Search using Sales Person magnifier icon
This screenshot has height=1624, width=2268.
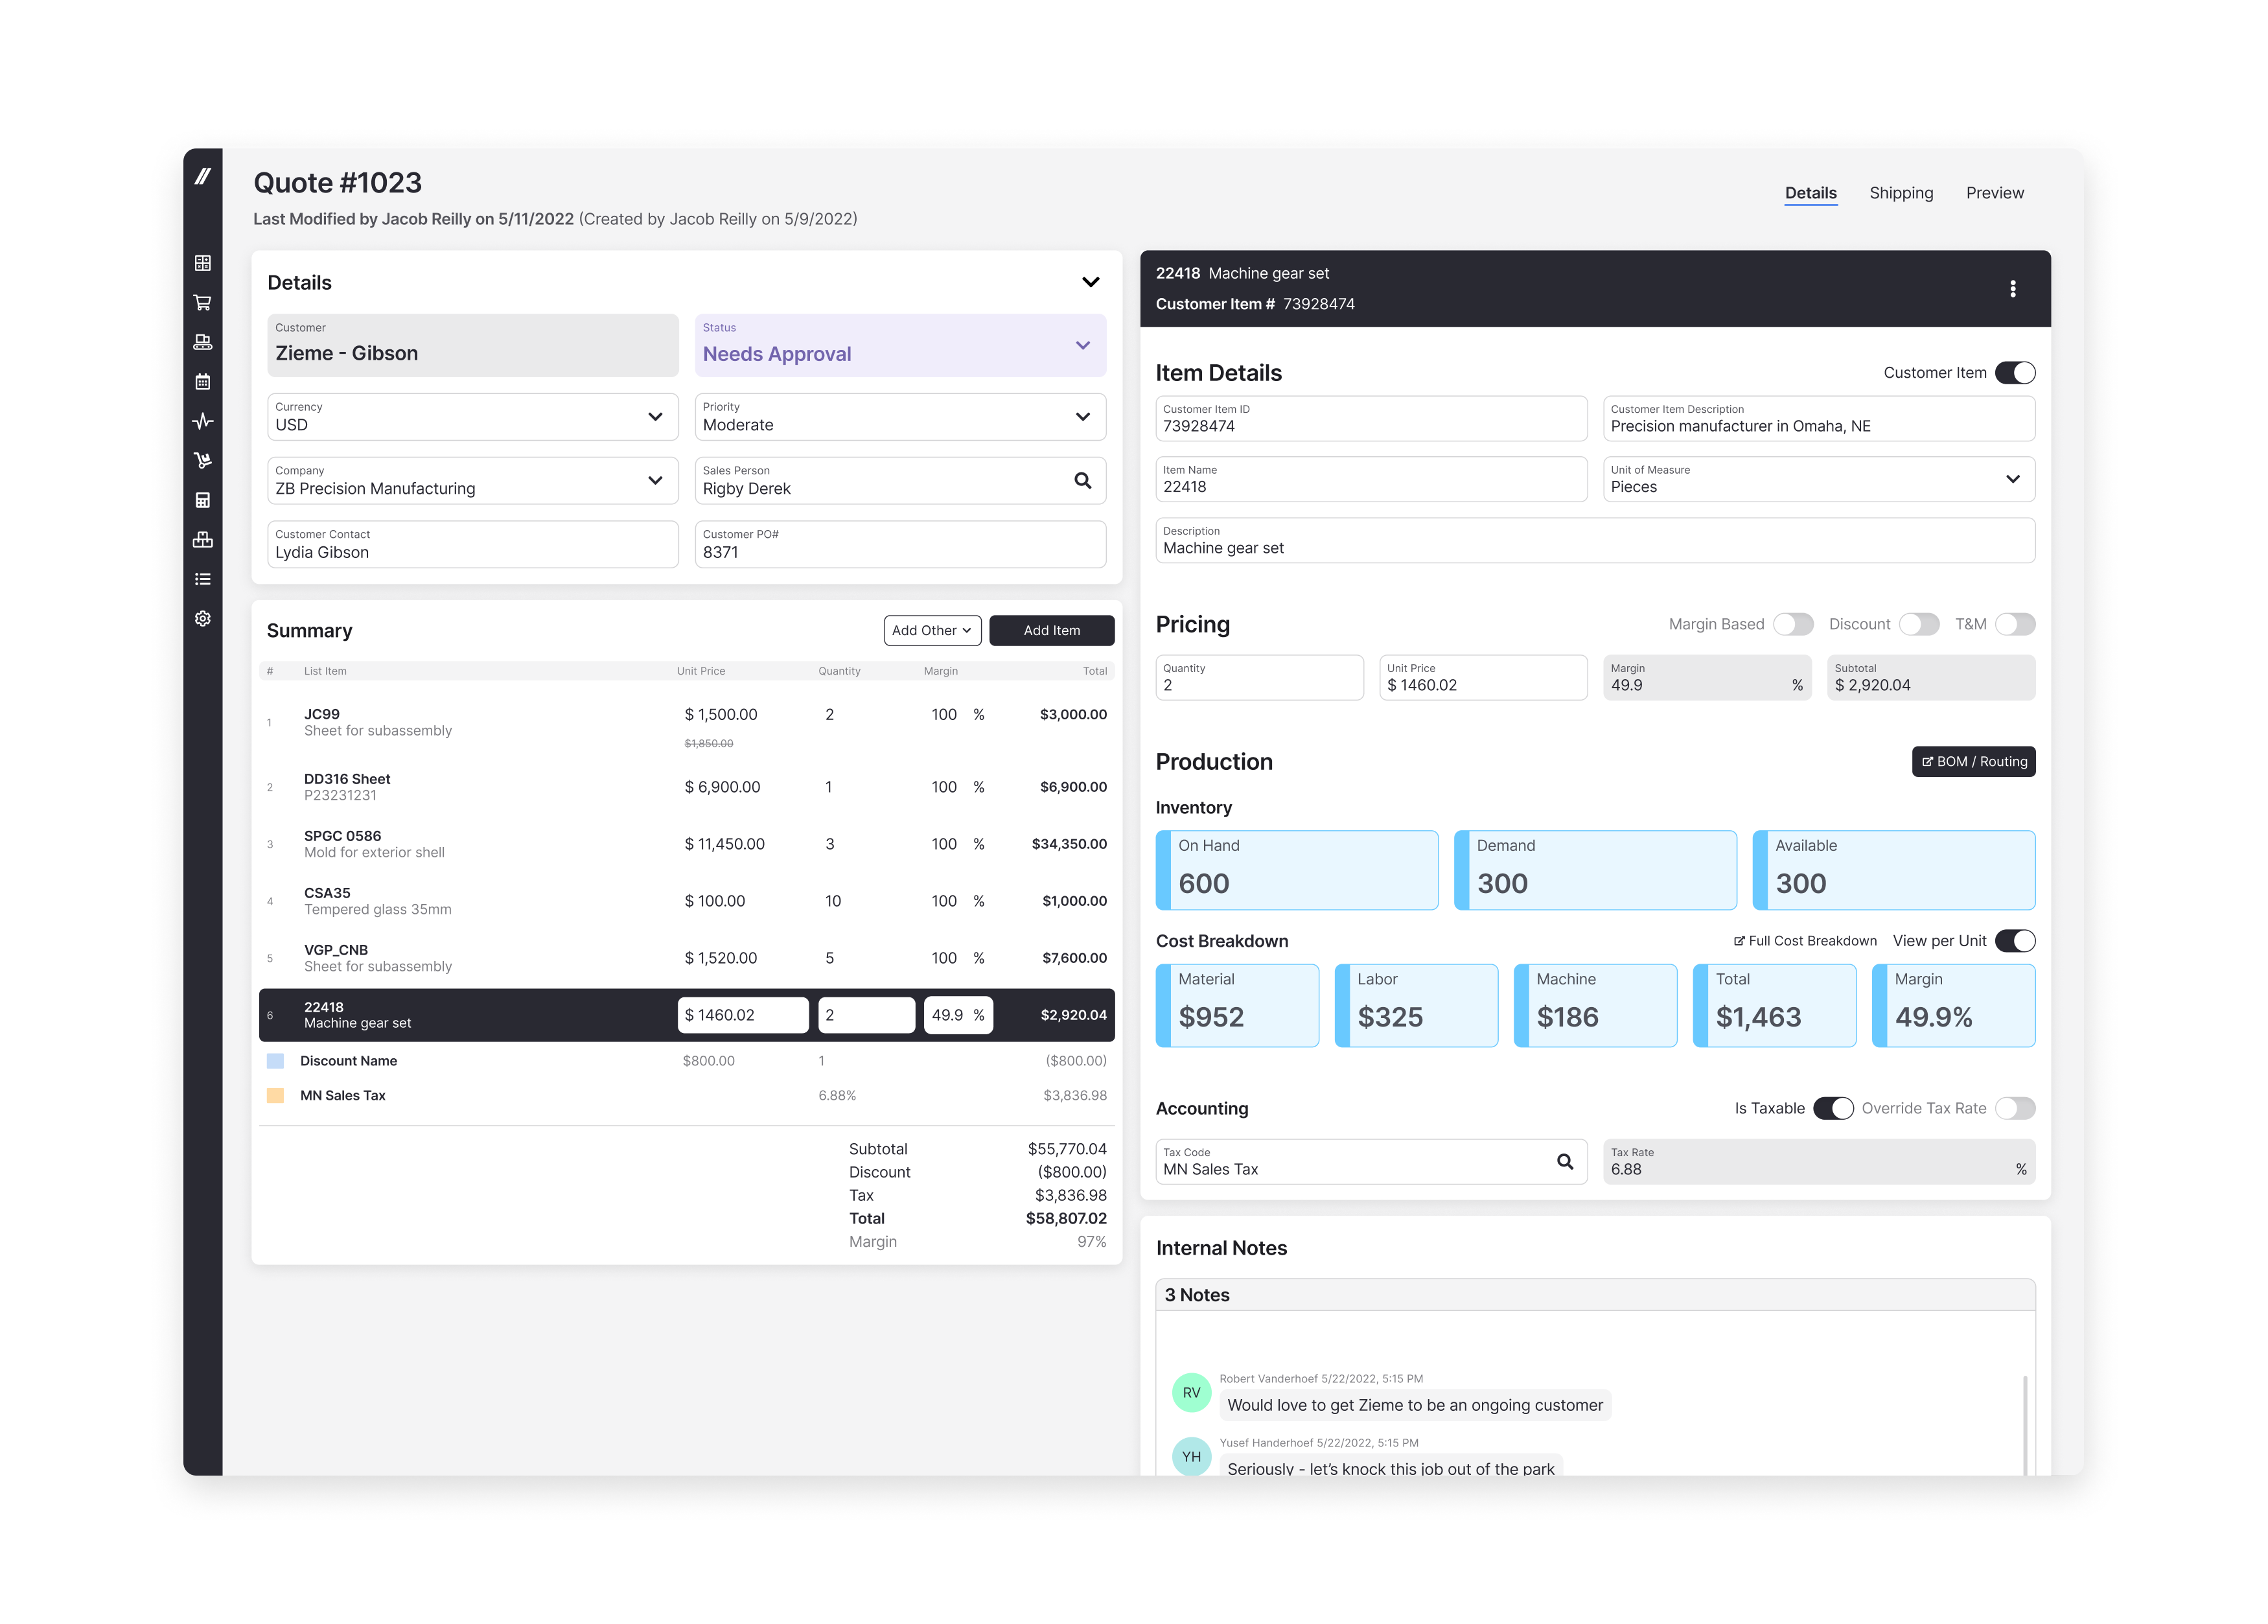point(1082,481)
